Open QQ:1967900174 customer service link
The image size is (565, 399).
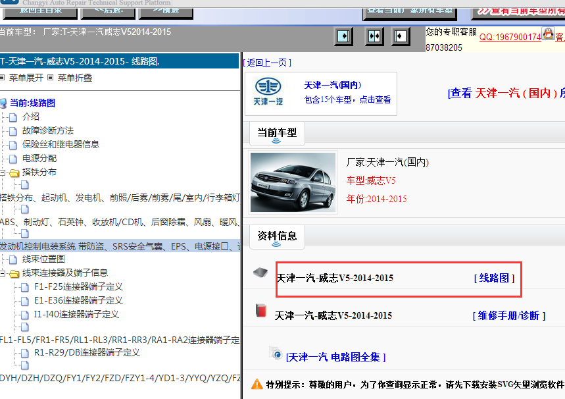click(x=510, y=37)
